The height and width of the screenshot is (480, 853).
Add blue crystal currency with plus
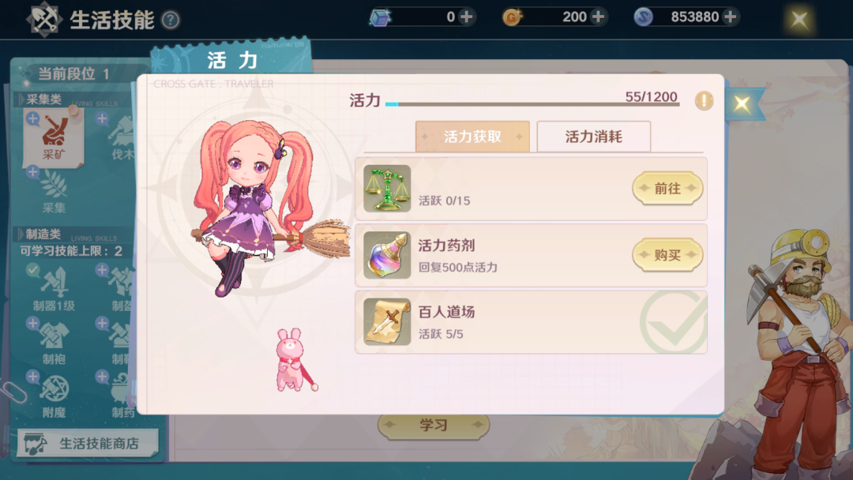pyautogui.click(x=466, y=17)
